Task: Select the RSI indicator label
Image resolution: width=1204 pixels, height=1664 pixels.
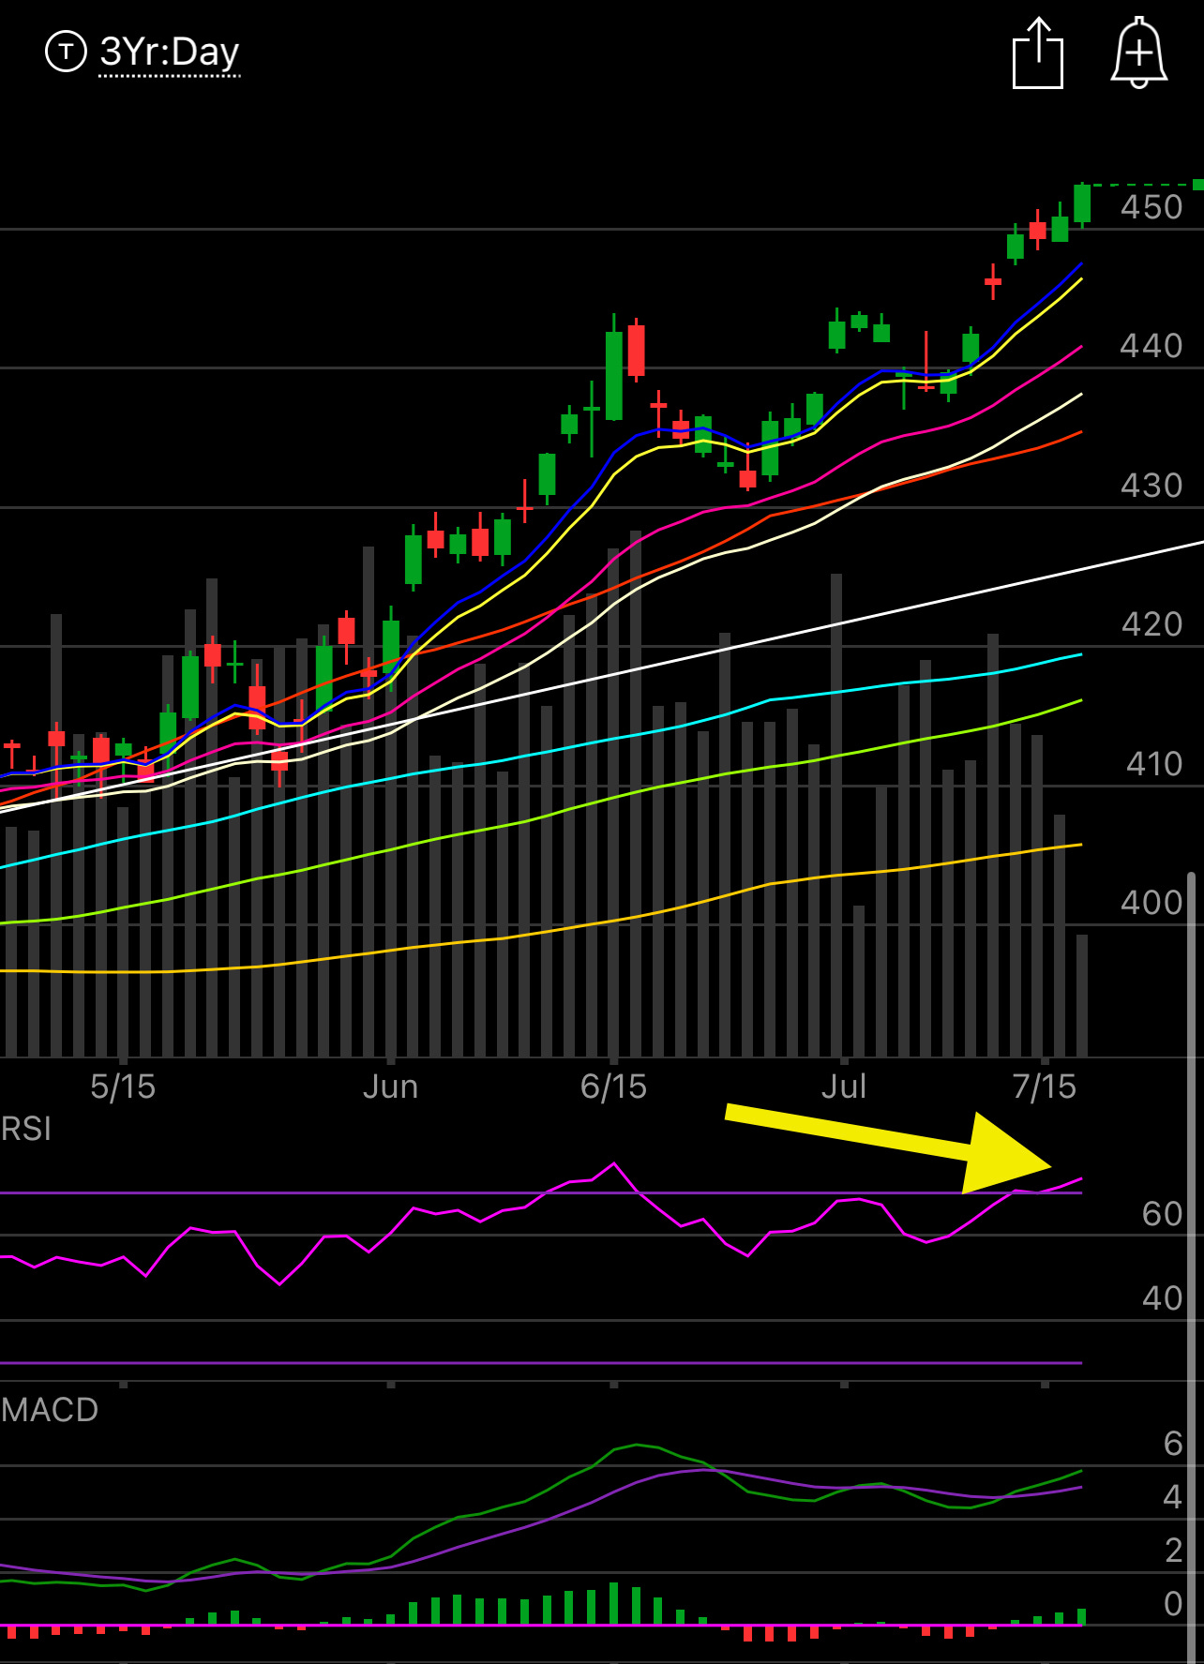Action: pos(26,1129)
